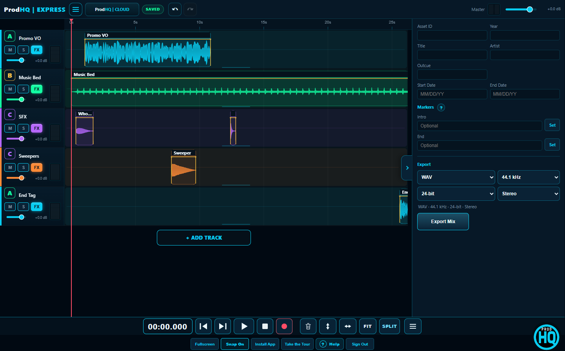Open the Stereo channel dropdown
The image size is (565, 351).
529,194
